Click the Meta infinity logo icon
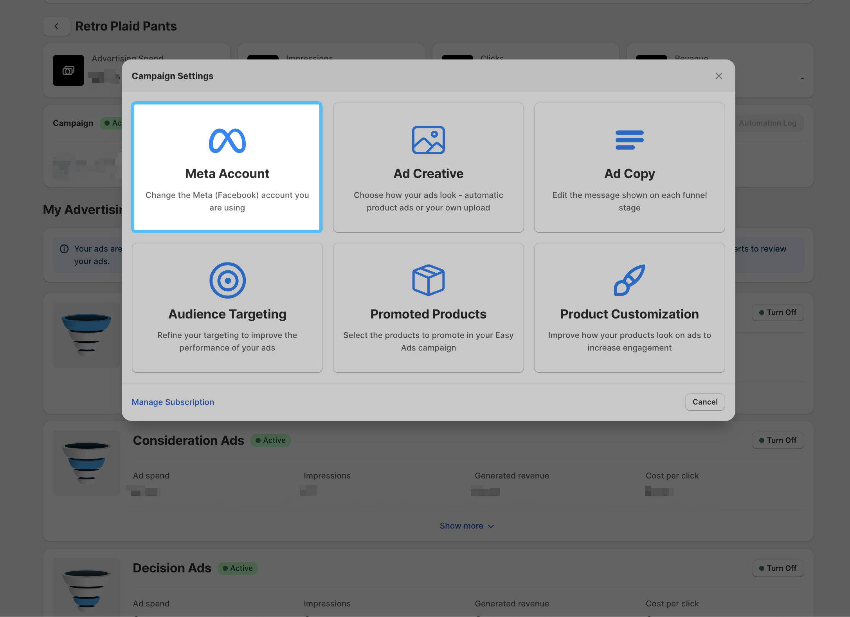 pyautogui.click(x=227, y=141)
